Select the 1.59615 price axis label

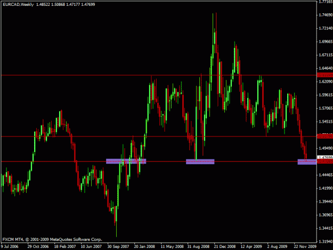click(x=326, y=95)
